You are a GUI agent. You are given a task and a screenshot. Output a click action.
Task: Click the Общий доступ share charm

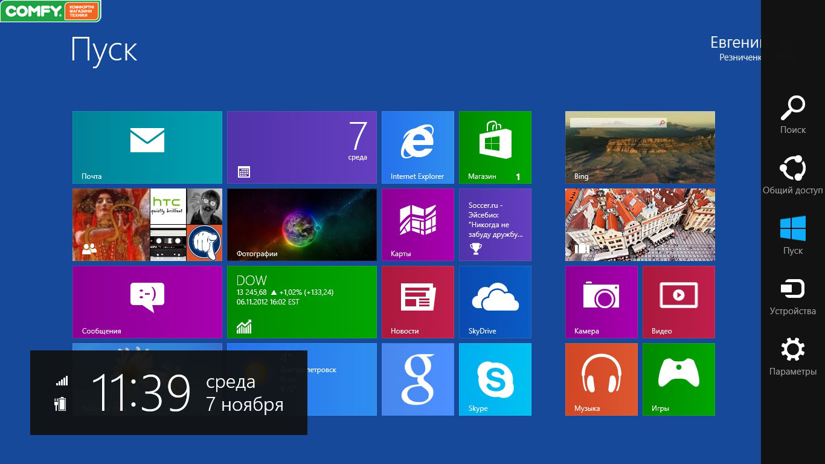pyautogui.click(x=793, y=175)
